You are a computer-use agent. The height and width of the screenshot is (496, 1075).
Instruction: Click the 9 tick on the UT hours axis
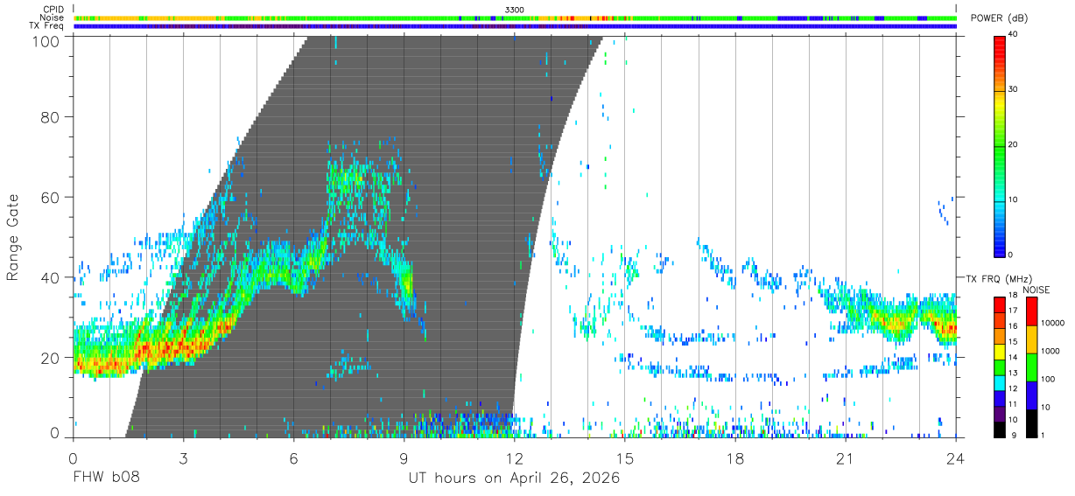(x=404, y=458)
